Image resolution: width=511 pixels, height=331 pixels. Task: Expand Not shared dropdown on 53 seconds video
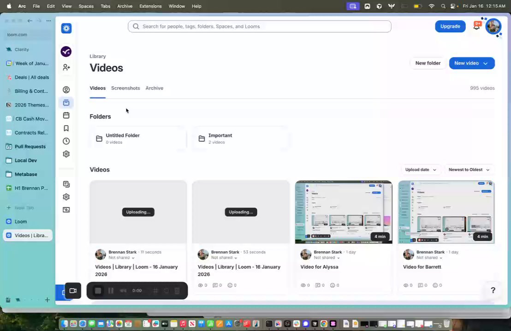click(x=224, y=258)
